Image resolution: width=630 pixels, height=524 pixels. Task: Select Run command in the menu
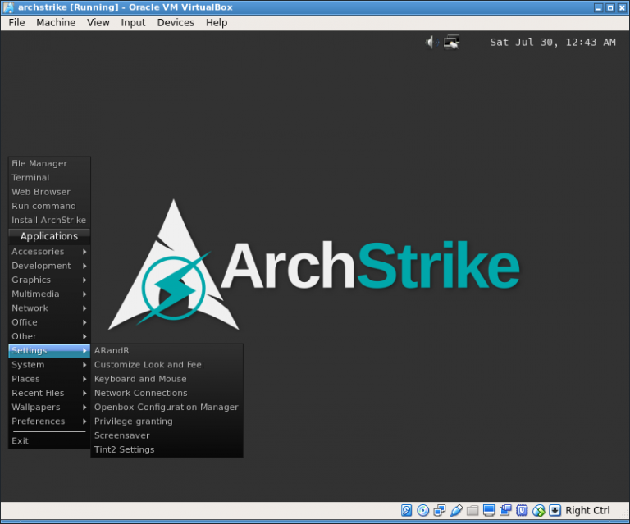click(x=49, y=206)
